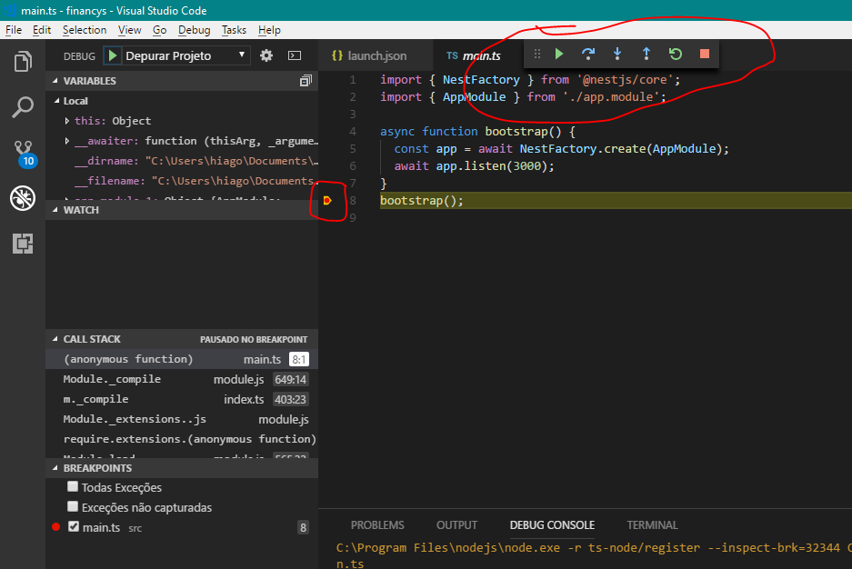Open the Search view in activity bar
The width and height of the screenshot is (852, 569).
(23, 107)
